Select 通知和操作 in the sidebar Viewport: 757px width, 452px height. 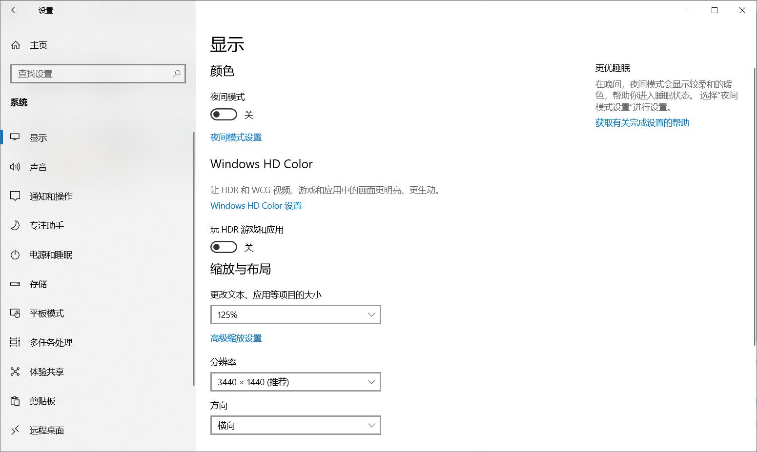coord(51,196)
